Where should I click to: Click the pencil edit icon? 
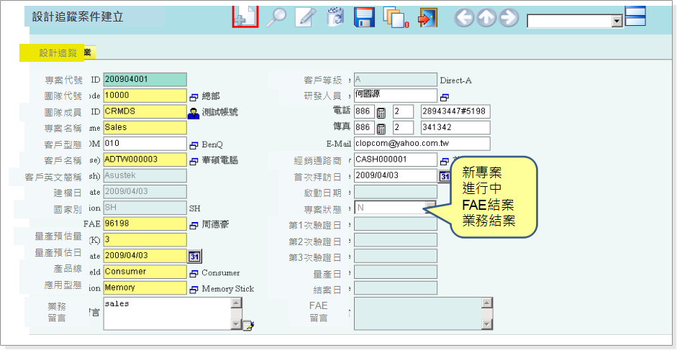306,17
